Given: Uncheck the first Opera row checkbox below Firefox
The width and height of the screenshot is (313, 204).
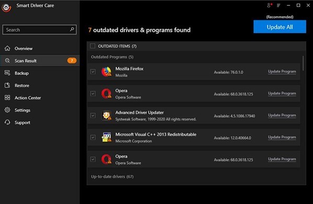Looking at the screenshot, I should coord(93,94).
